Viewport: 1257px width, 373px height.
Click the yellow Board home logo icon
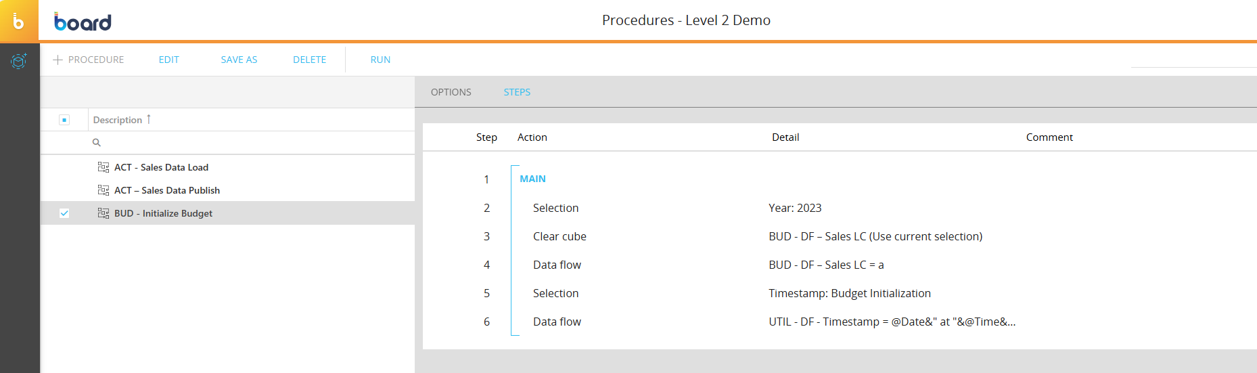tap(19, 21)
